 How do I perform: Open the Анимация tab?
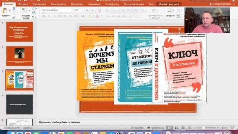[x=94, y=4]
